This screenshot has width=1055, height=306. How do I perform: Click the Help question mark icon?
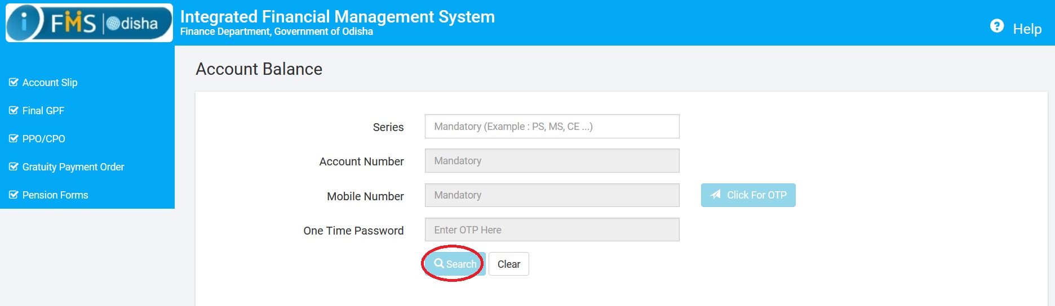[996, 26]
